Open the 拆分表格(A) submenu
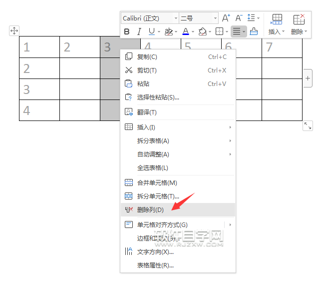Viewport: 322px width, 295px height. click(x=178, y=141)
